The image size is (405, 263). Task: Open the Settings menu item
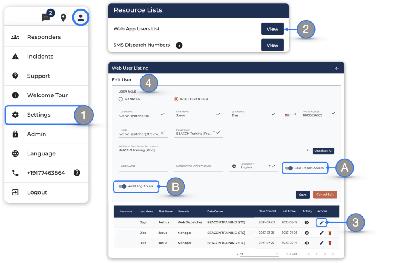[46, 115]
